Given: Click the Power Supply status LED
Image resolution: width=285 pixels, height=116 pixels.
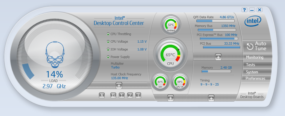Looking at the screenshot, I should coord(108,57).
